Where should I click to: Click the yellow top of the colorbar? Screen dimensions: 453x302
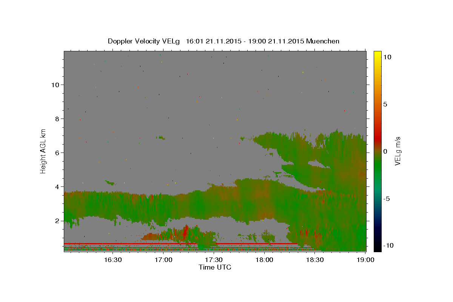click(x=377, y=54)
